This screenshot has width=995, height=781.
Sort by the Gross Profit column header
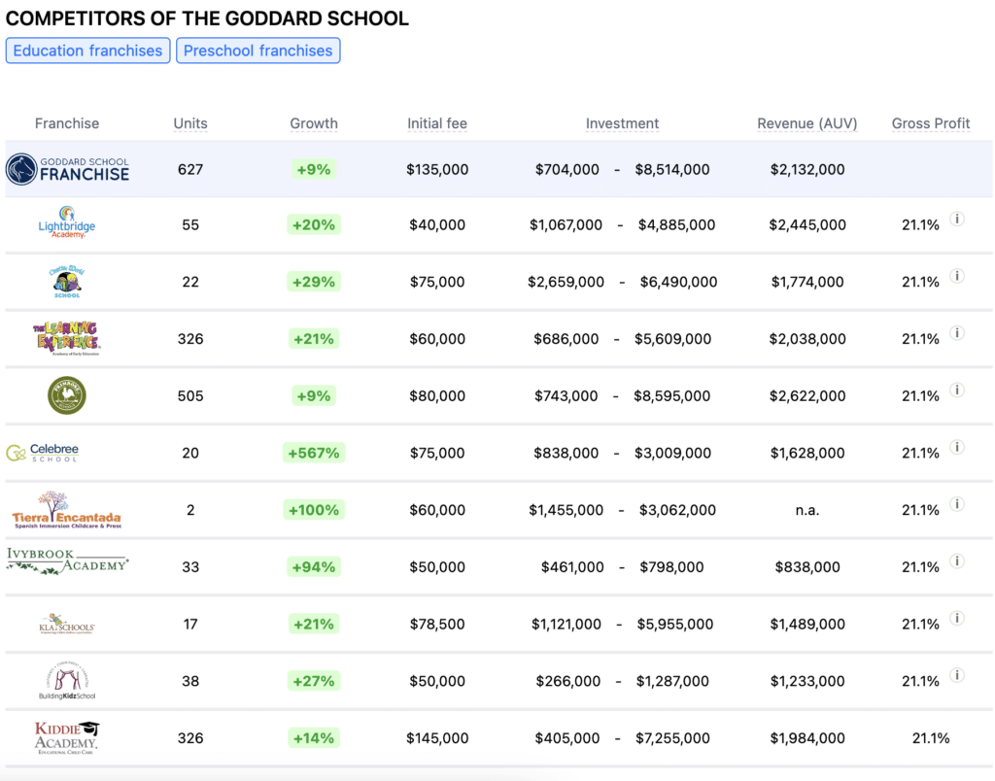point(930,123)
